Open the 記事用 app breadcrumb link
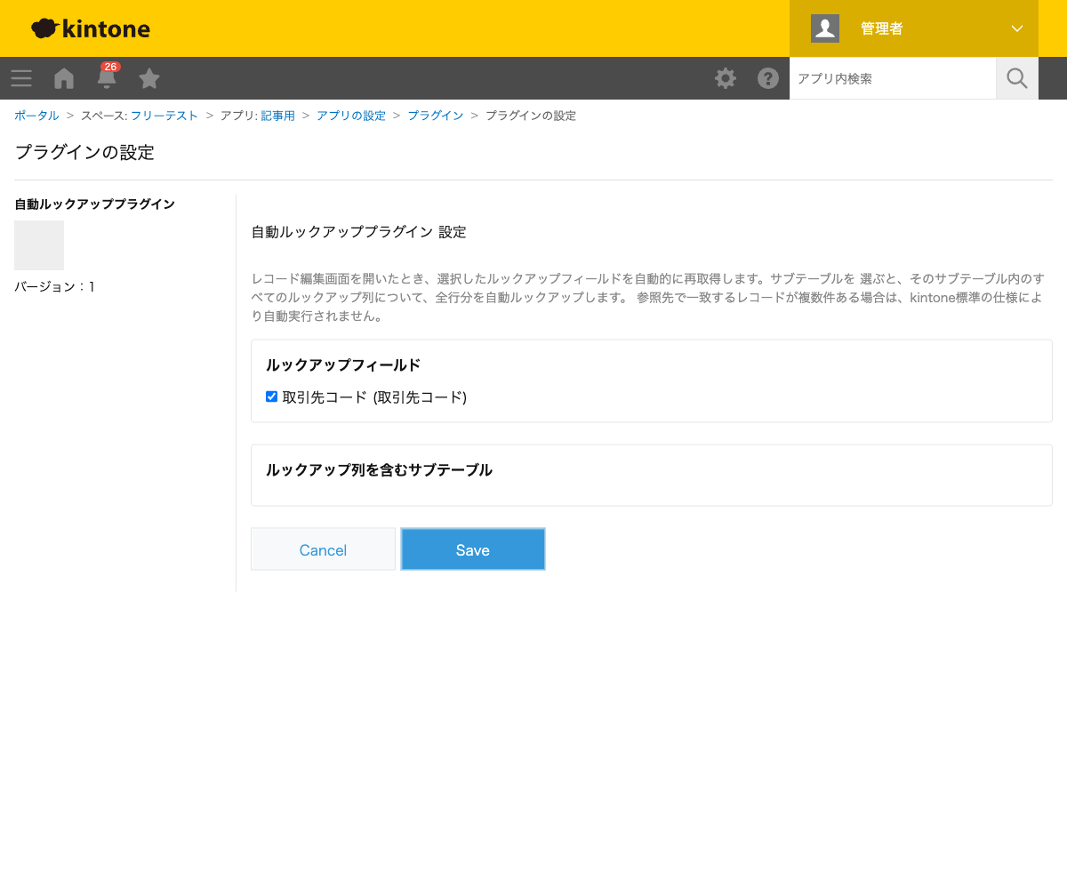1067x889 pixels. point(277,116)
